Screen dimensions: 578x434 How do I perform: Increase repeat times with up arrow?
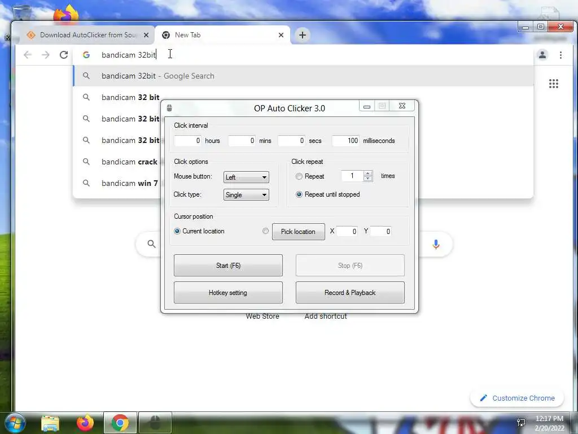[x=368, y=173]
